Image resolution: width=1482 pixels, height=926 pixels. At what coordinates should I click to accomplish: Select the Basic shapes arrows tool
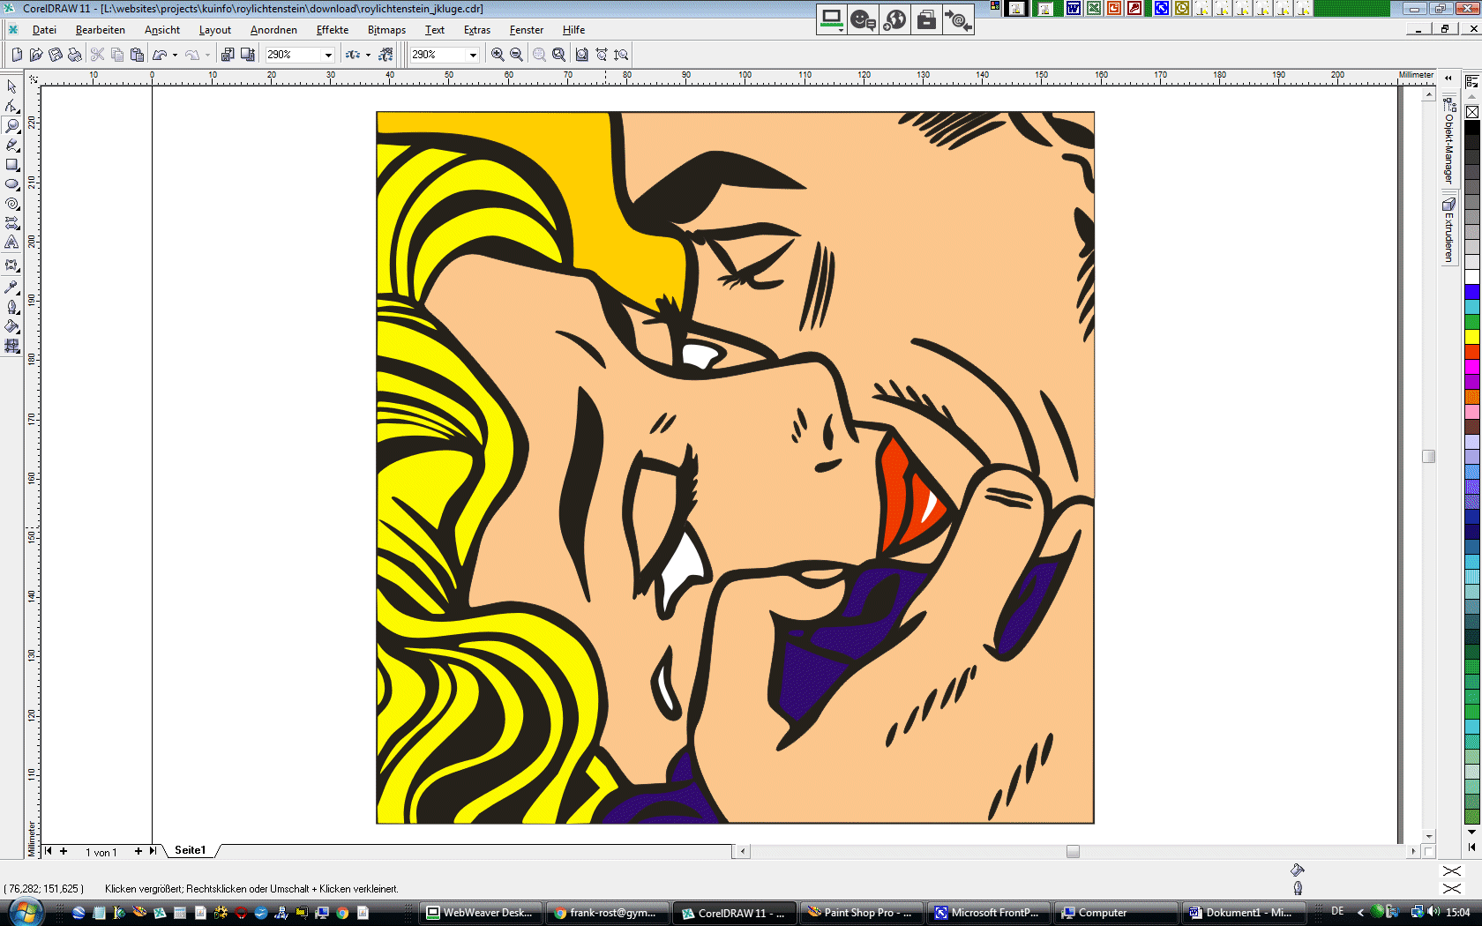pyautogui.click(x=11, y=223)
